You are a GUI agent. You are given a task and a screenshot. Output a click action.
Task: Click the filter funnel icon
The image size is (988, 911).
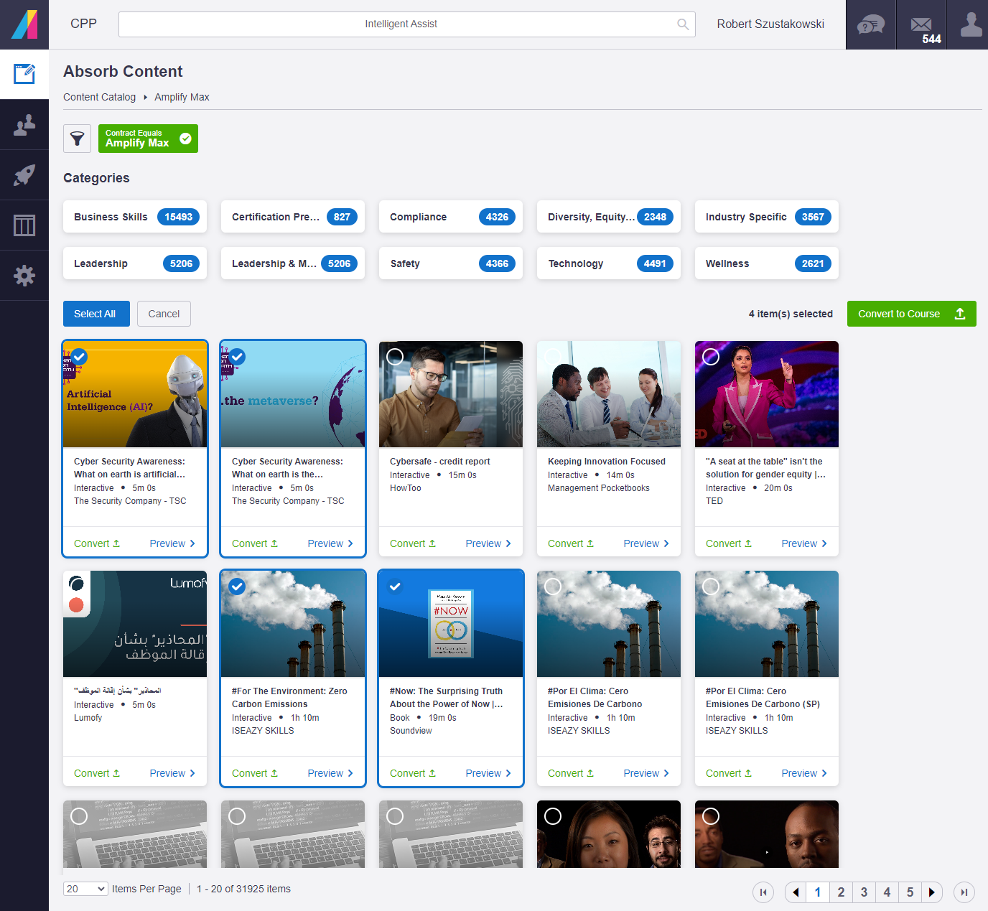(77, 139)
